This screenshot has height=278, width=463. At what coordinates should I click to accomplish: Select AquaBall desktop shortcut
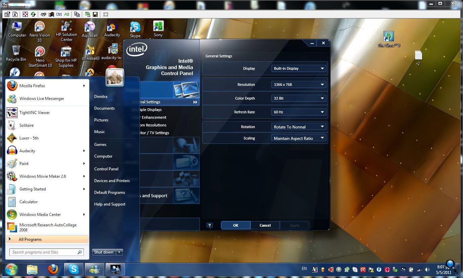pos(90,30)
